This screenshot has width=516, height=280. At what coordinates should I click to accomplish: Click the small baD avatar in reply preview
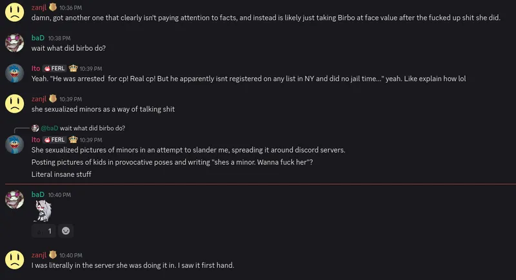[36, 128]
